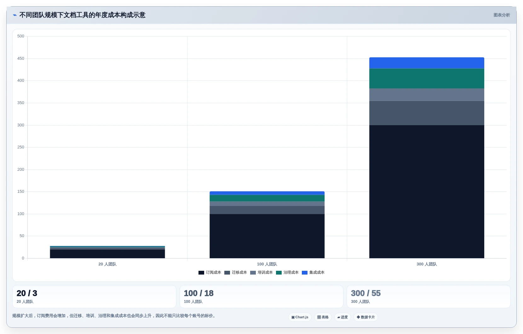This screenshot has height=334, width=523.
Task: Click the 订阅成本 segment of 20 人团队 bar
Action: click(x=107, y=254)
